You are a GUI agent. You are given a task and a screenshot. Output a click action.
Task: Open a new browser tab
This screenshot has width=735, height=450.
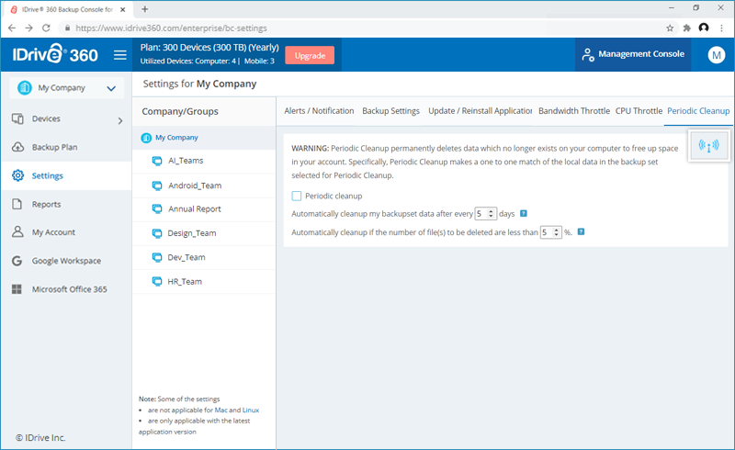point(145,9)
